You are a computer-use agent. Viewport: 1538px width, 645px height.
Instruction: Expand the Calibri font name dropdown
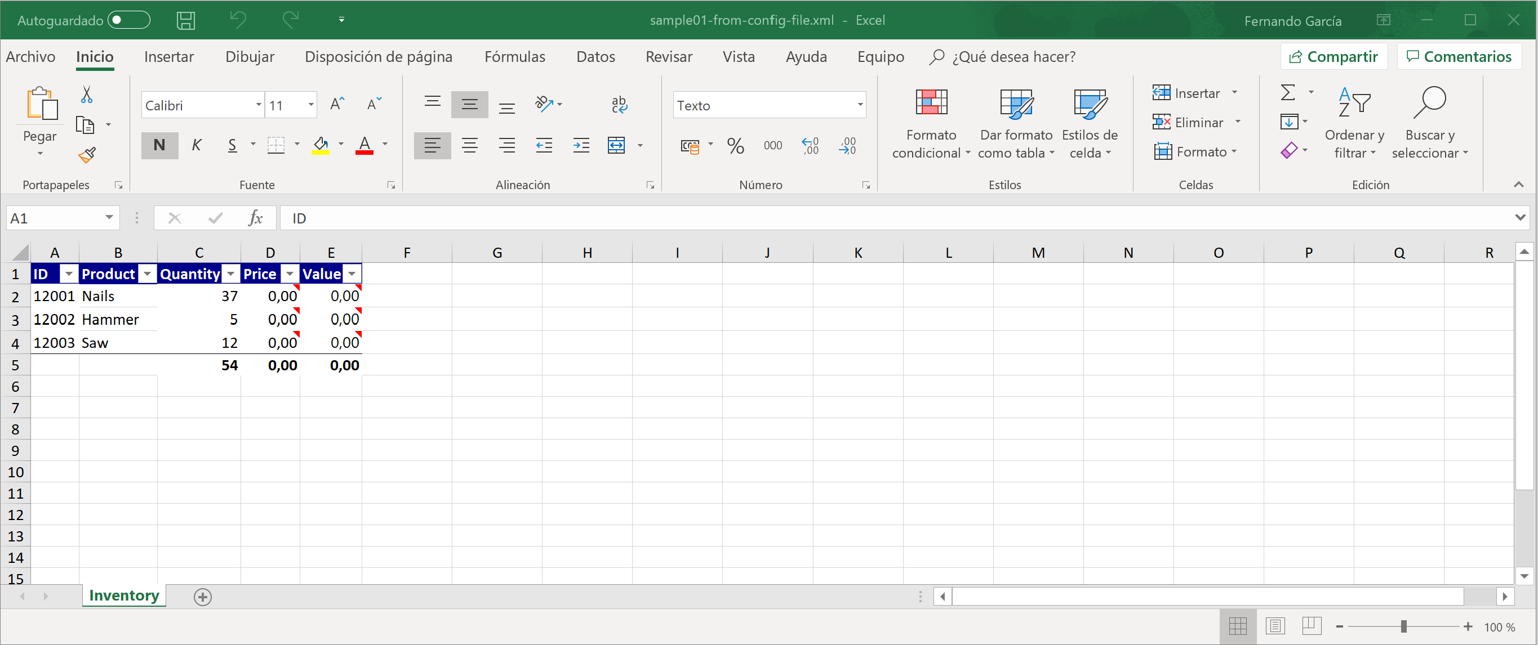coord(259,105)
